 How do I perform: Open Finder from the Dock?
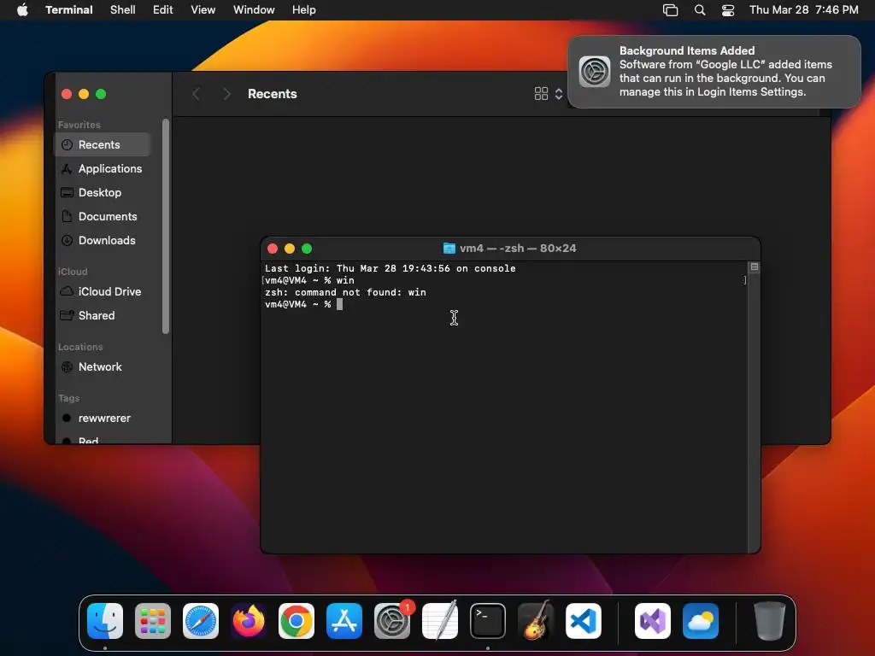tap(105, 621)
